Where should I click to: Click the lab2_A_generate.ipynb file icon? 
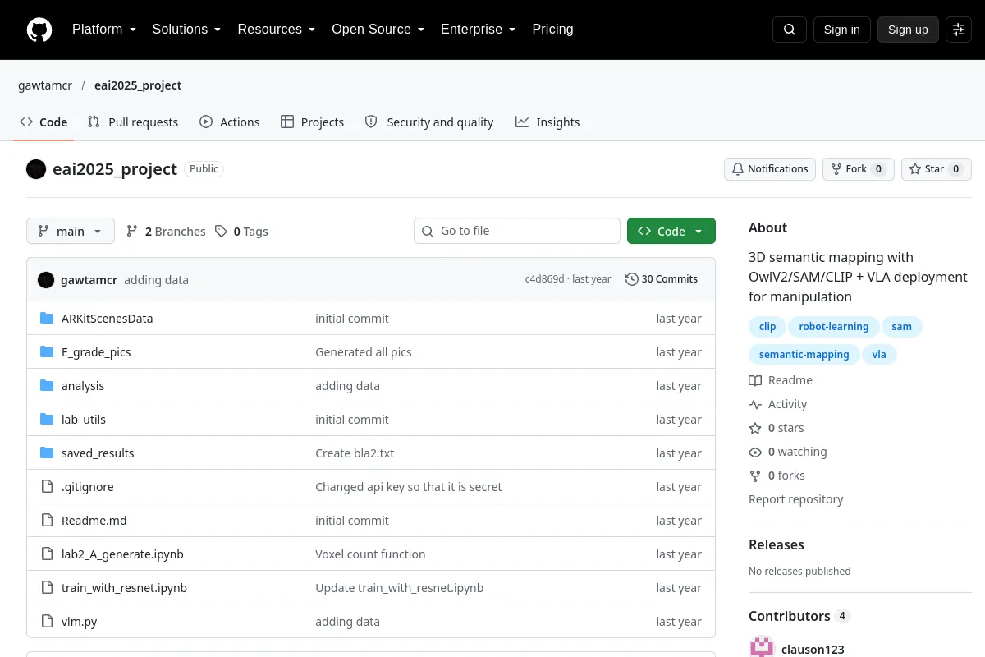pos(47,554)
